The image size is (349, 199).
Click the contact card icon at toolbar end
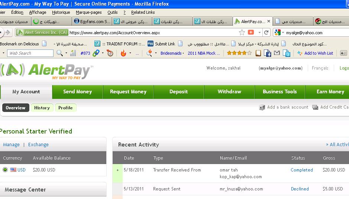click(343, 53)
